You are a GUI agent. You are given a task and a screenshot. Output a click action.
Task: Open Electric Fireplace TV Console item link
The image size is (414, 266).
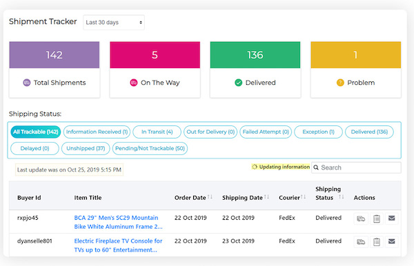pyautogui.click(x=118, y=245)
